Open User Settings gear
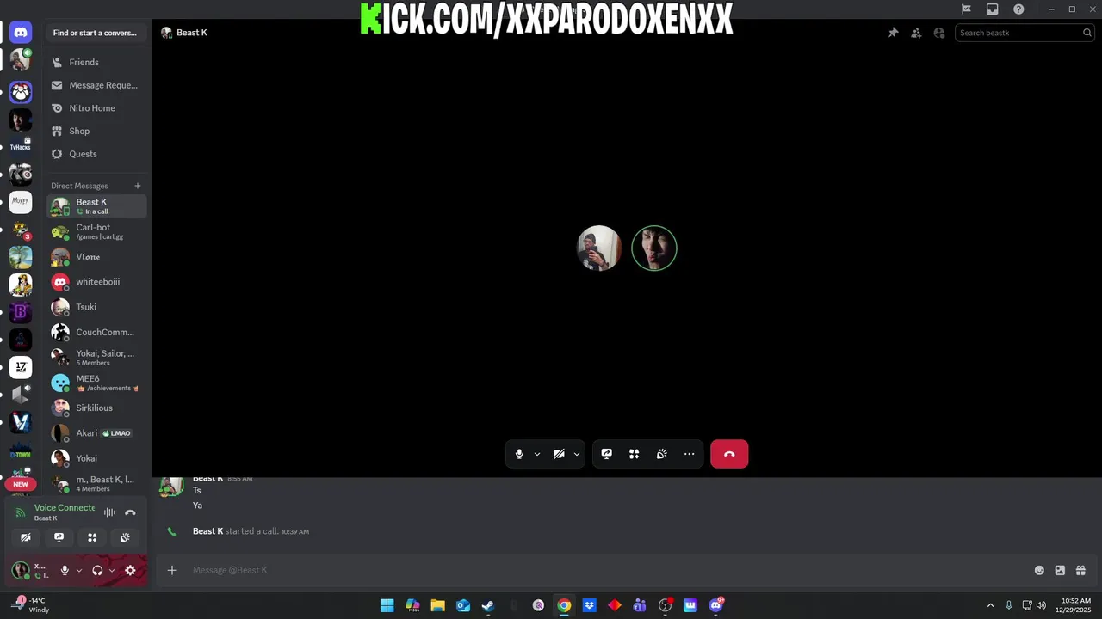The image size is (1102, 619). click(130, 570)
